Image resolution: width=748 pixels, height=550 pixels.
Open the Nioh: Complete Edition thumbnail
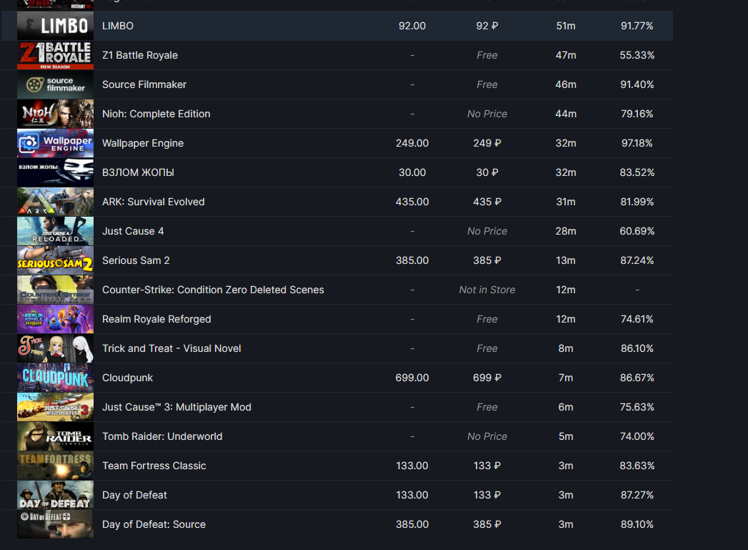click(x=55, y=114)
